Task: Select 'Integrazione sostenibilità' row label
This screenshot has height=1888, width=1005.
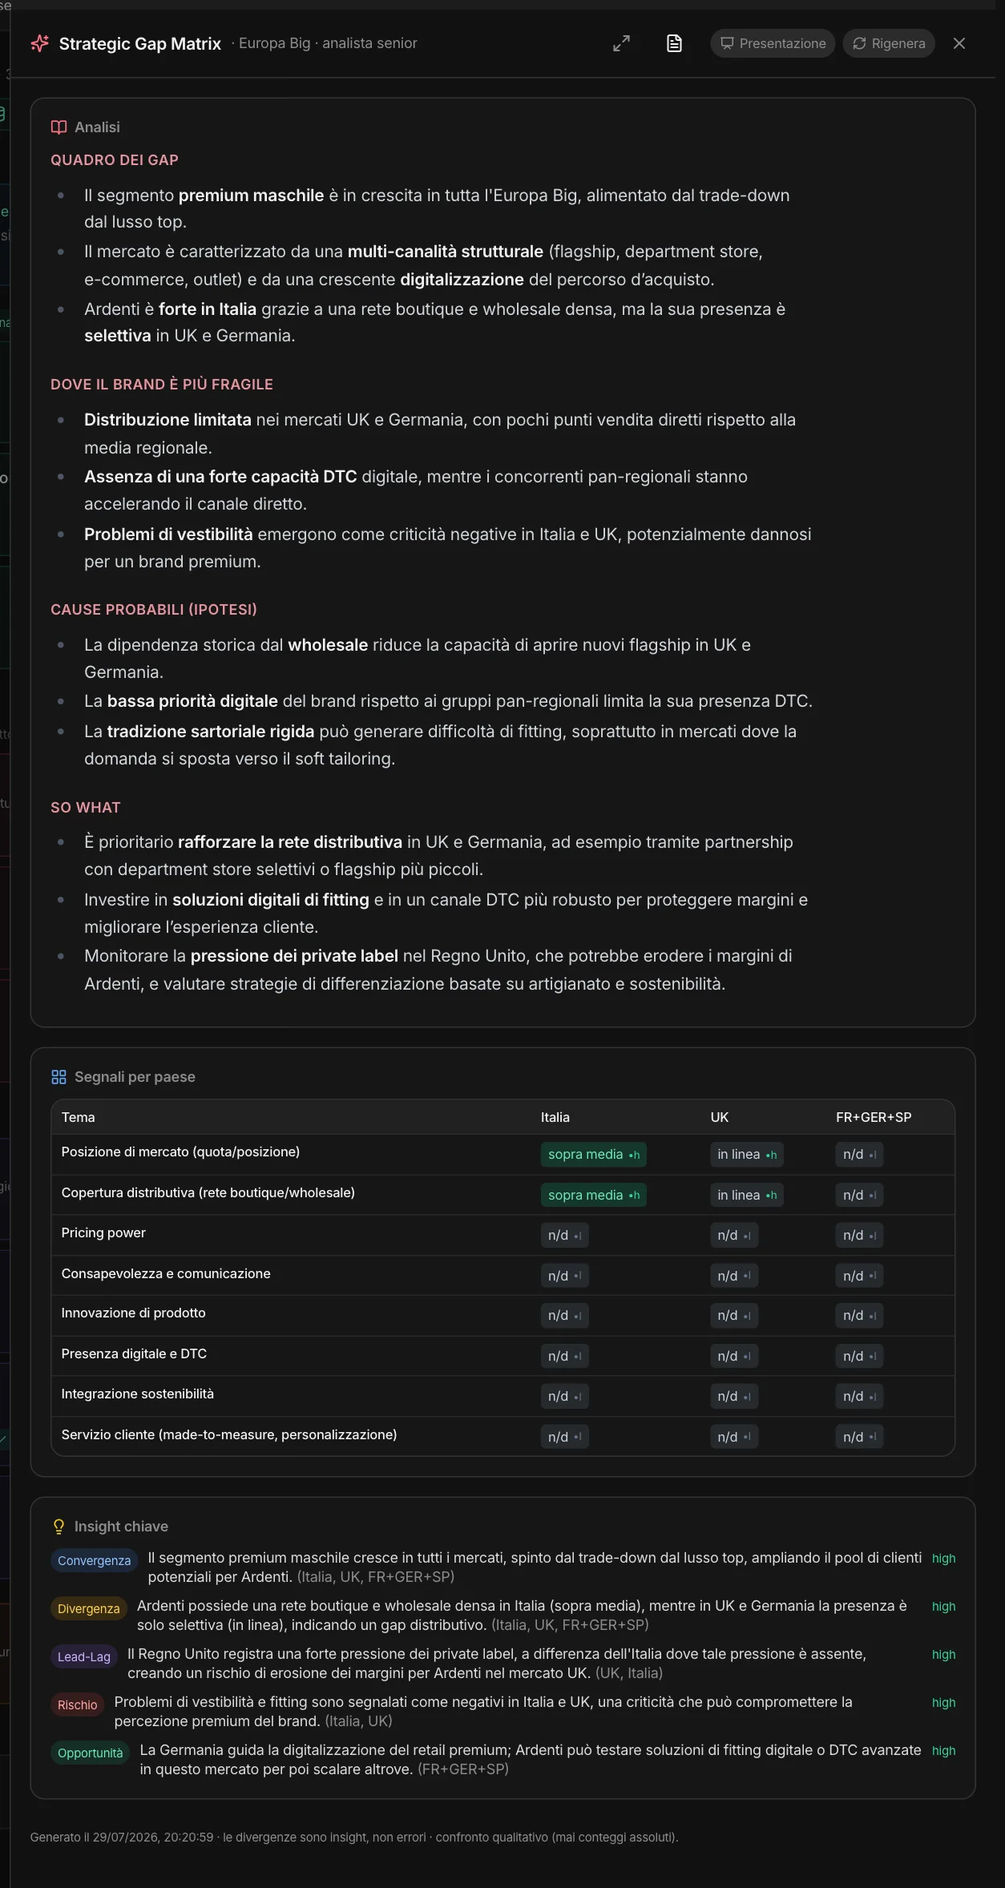Action: coord(138,1394)
